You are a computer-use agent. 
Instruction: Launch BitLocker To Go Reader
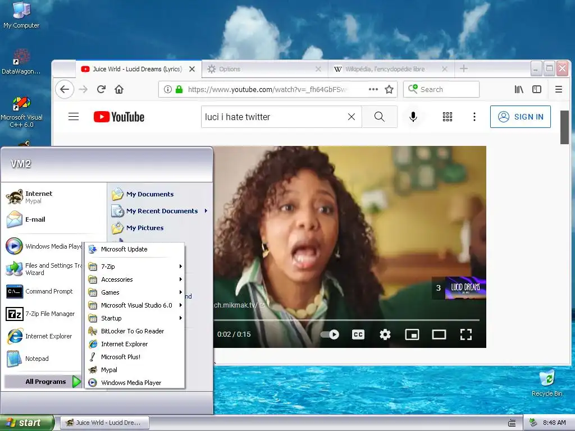point(135,331)
